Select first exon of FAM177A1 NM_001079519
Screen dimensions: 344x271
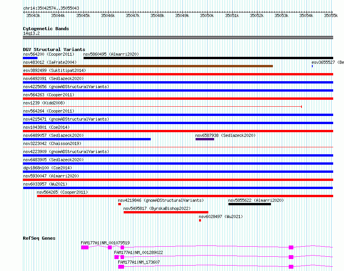[85, 247]
